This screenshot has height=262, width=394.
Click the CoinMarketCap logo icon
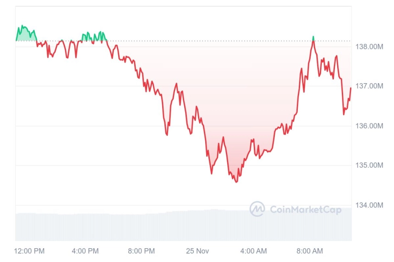tap(257, 209)
